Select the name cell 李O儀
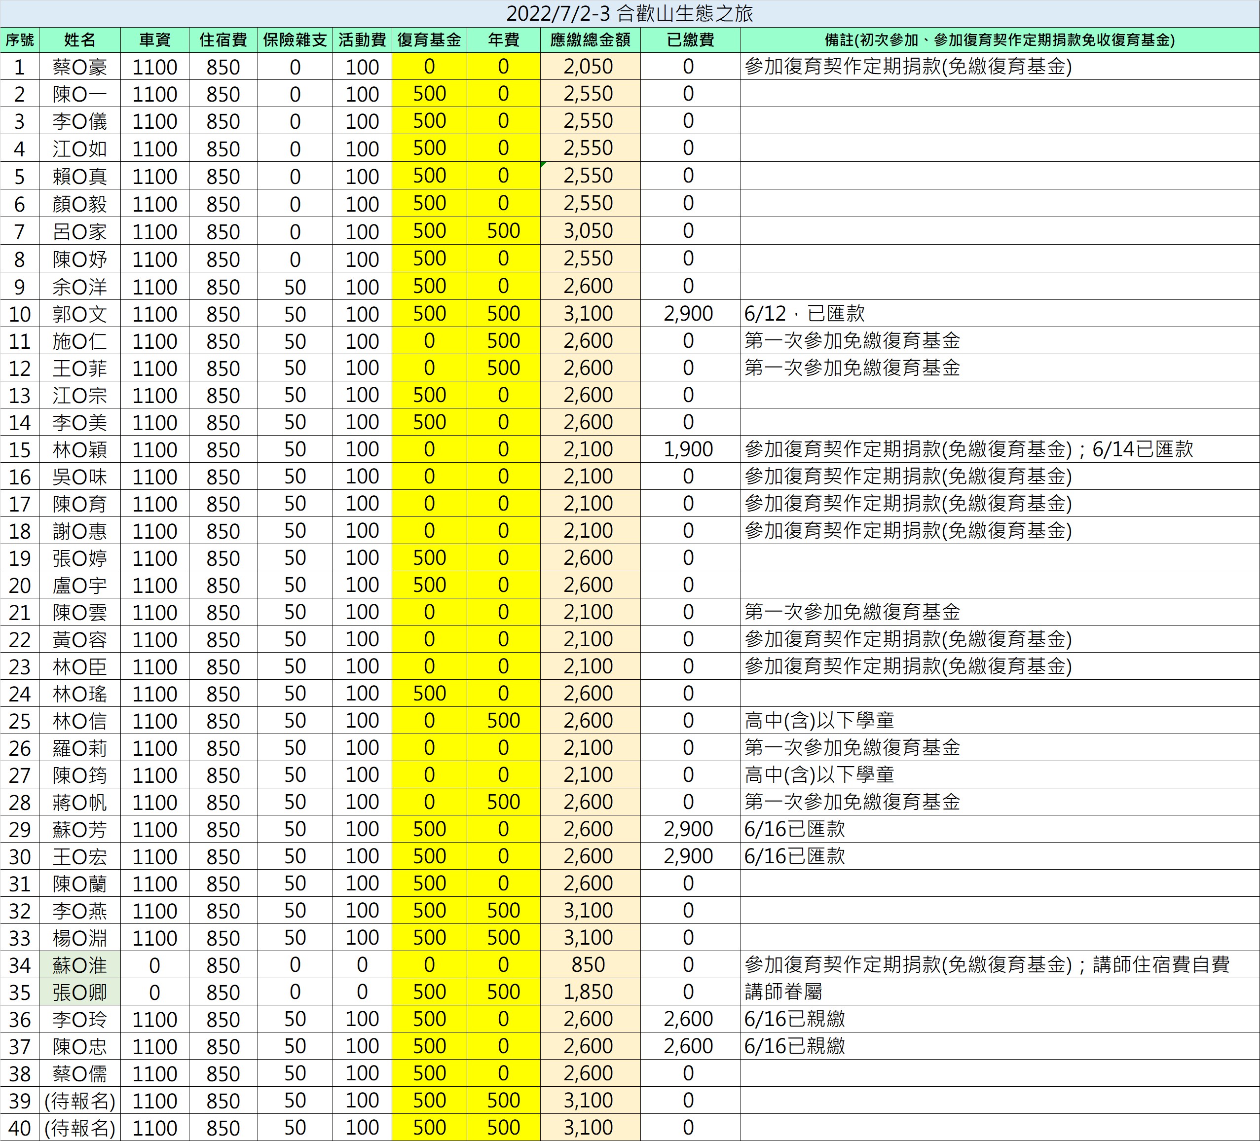This screenshot has height=1141, width=1260. (80, 120)
